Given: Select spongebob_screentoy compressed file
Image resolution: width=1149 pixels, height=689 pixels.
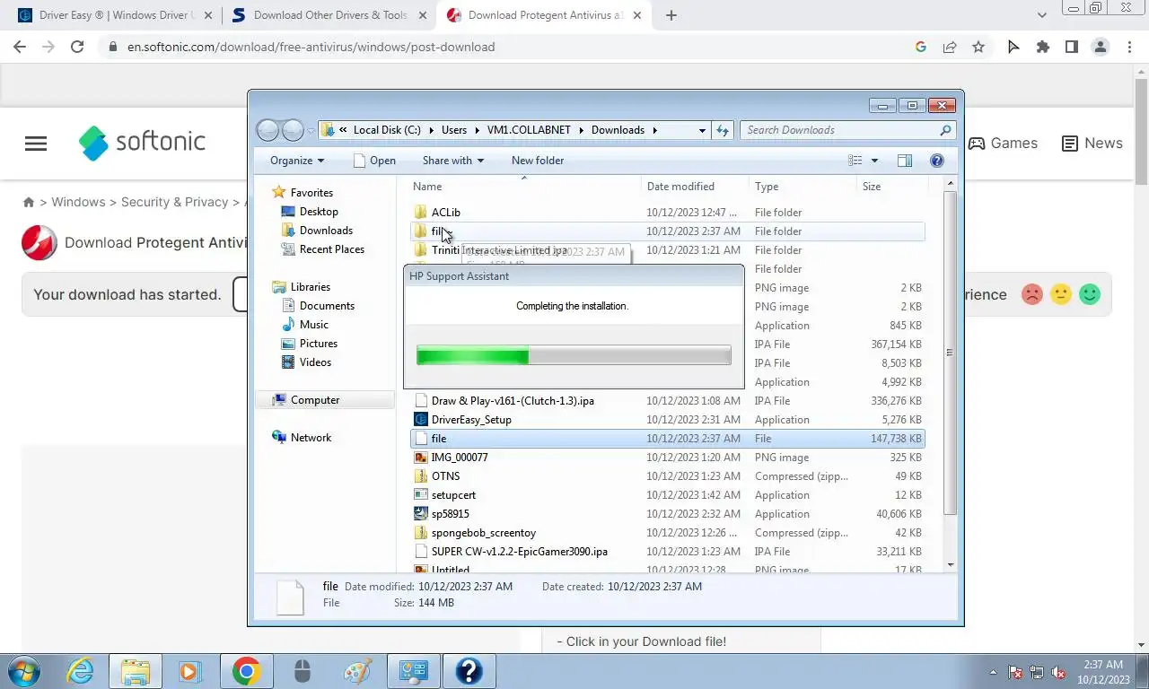Looking at the screenshot, I should pos(667,533).
